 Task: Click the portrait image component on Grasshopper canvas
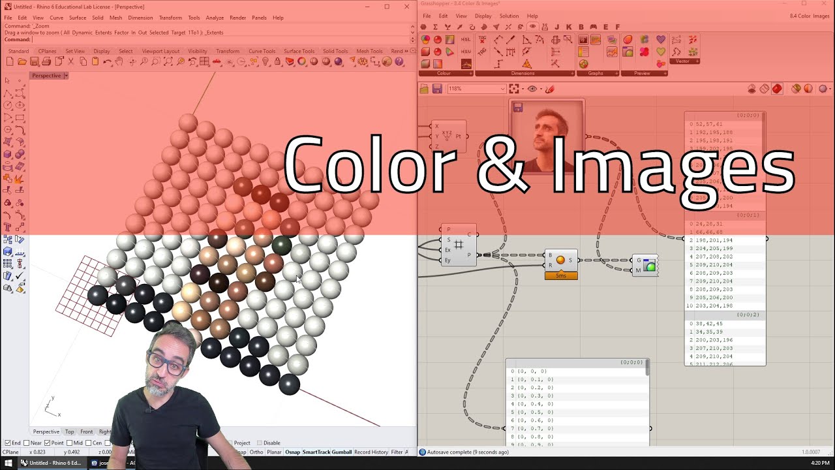(x=547, y=136)
